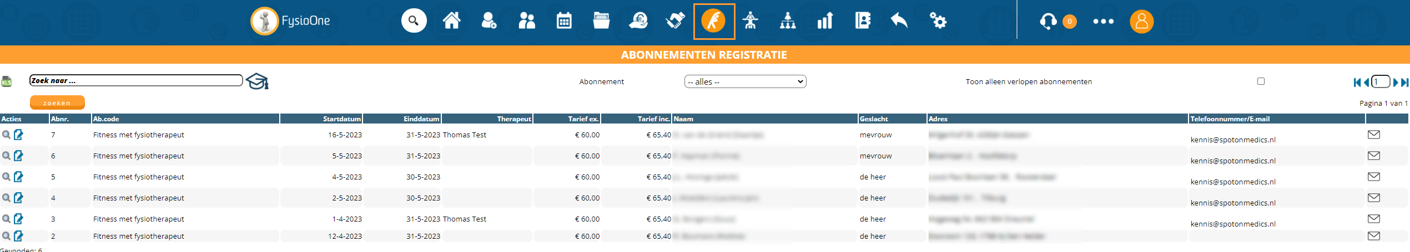The width and height of the screenshot is (1410, 252).
Task: Open the Abonnement '-- alles --' dropdown
Action: coord(745,81)
